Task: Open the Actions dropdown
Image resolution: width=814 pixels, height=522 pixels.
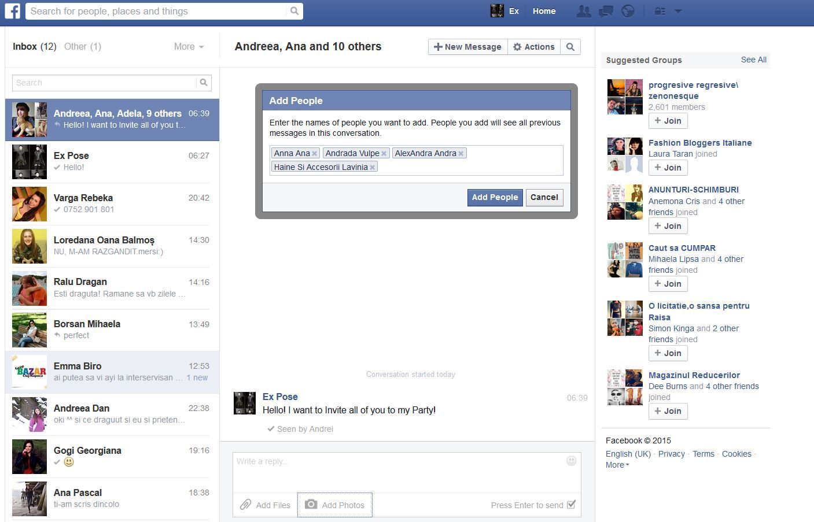Action: coord(533,47)
